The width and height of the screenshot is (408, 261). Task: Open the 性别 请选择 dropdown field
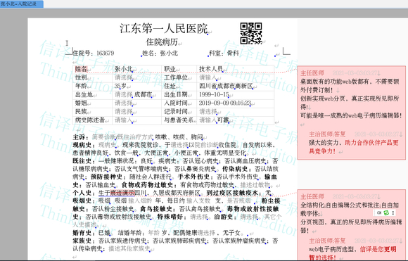[x=124, y=77]
